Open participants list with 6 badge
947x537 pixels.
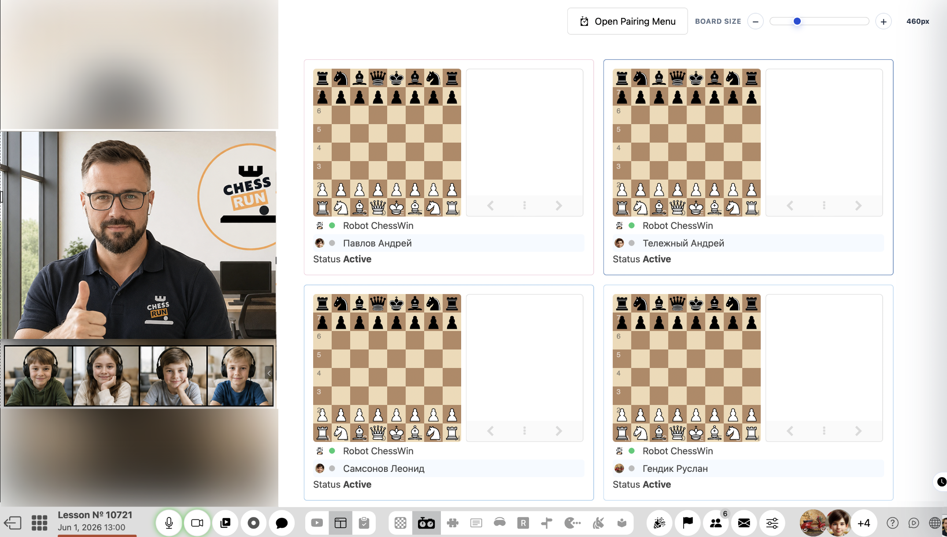click(x=716, y=523)
